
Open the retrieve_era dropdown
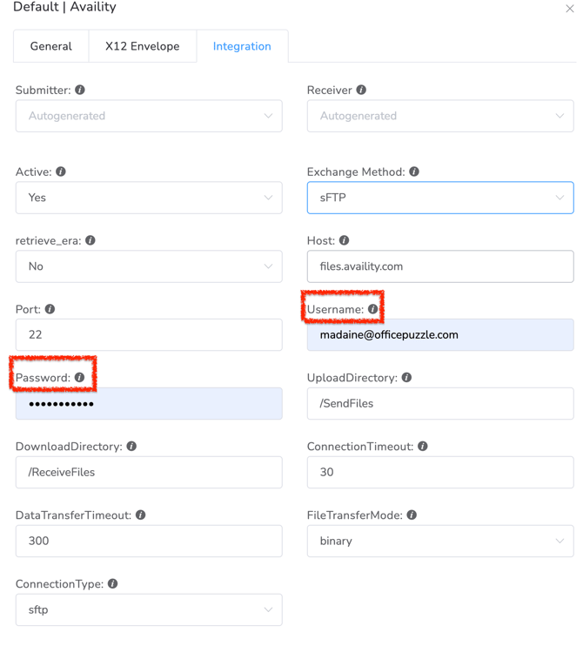click(149, 266)
